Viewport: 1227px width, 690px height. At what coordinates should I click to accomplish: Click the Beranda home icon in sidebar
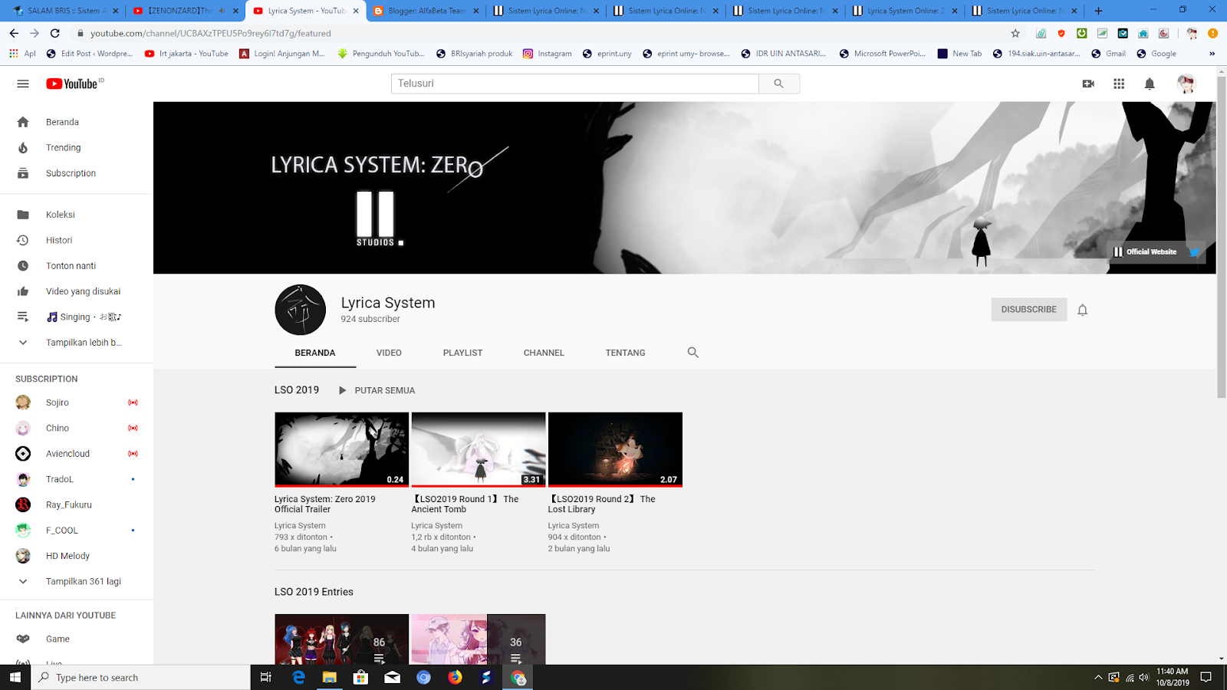point(23,122)
